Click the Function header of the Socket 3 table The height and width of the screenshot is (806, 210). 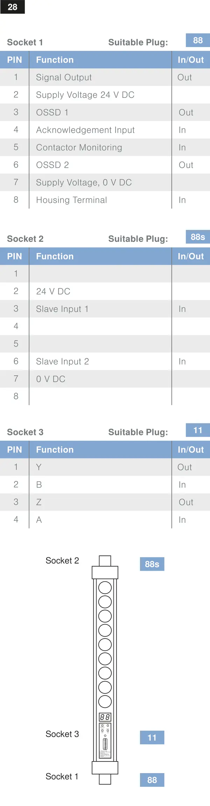55,450
